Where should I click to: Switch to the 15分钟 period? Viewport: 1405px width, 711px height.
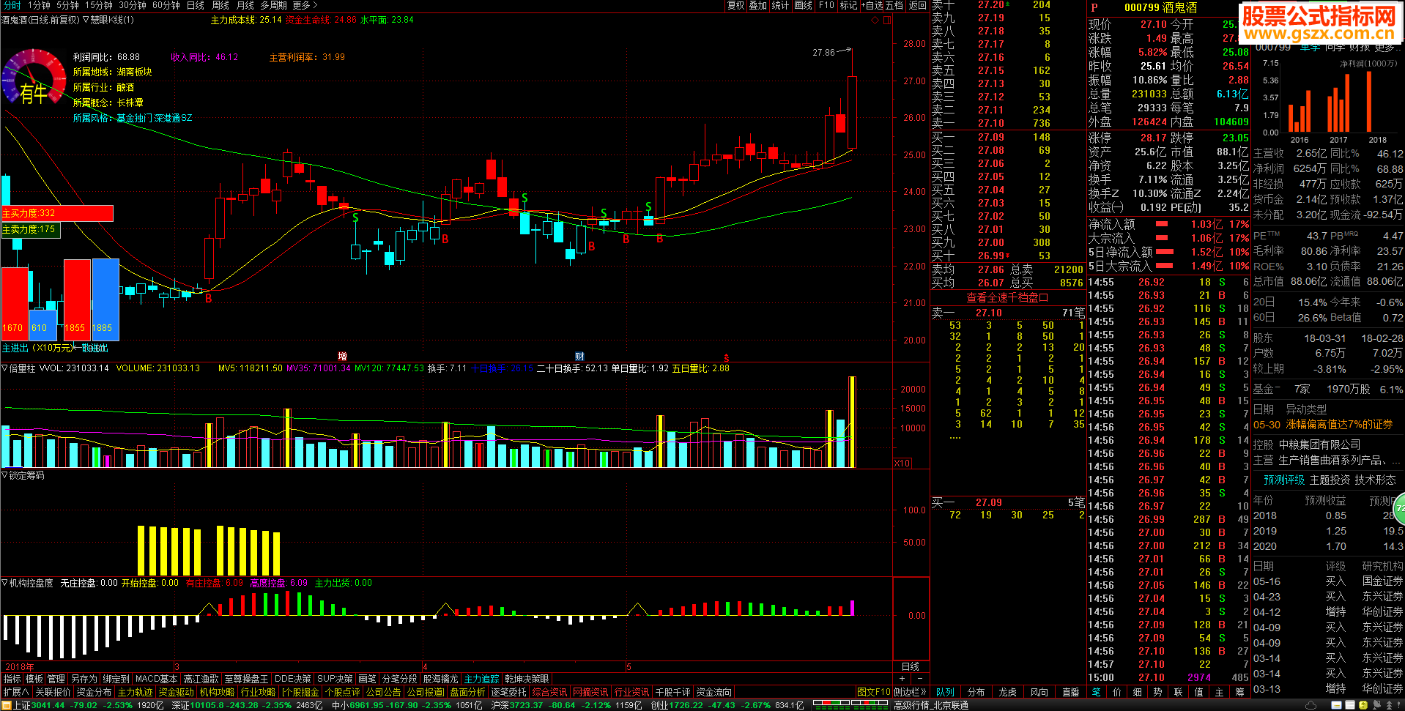tap(99, 5)
